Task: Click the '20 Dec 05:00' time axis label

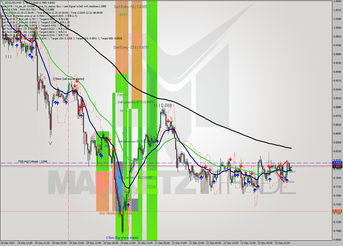Action: tap(111, 243)
